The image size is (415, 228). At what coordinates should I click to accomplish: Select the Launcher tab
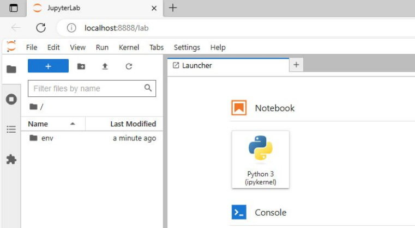pyautogui.click(x=228, y=65)
